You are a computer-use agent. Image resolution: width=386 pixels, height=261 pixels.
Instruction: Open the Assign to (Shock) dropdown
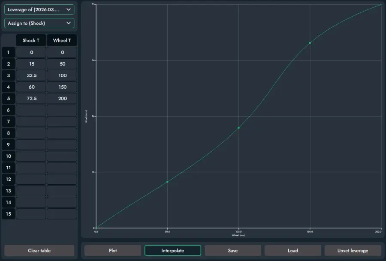pyautogui.click(x=39, y=23)
